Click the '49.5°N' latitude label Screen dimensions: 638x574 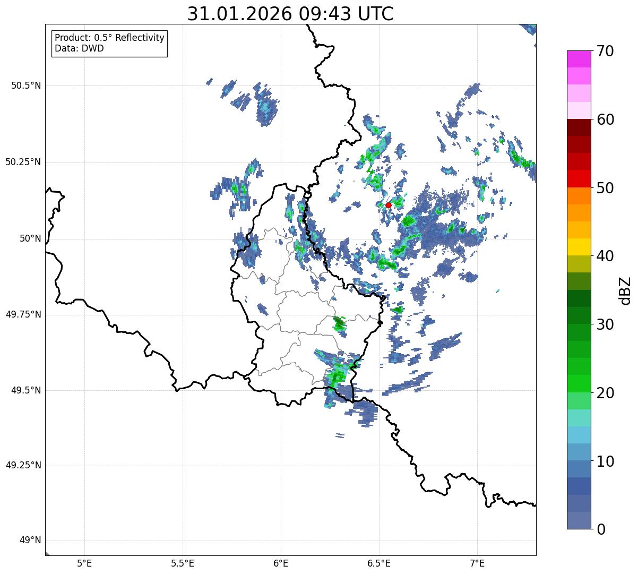25,390
